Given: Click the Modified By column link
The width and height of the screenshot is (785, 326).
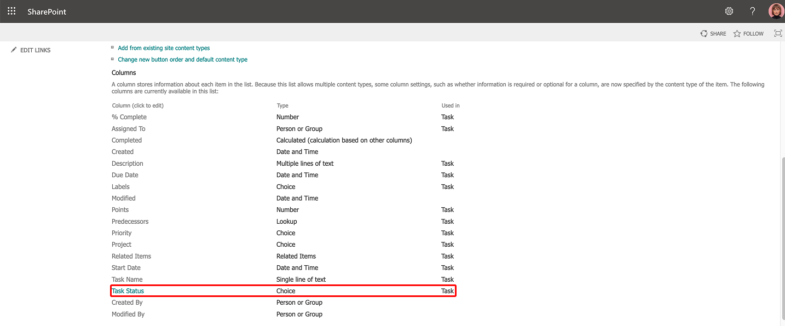Looking at the screenshot, I should click(128, 315).
